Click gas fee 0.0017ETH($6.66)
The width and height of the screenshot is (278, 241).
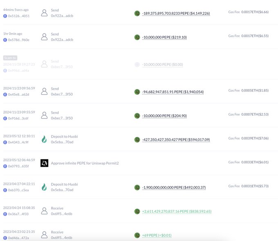[255, 12]
